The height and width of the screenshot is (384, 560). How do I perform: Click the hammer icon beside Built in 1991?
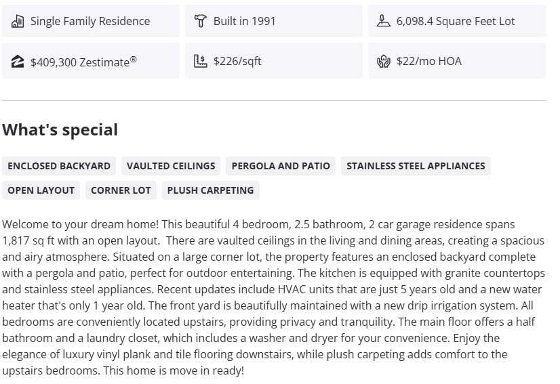click(200, 21)
